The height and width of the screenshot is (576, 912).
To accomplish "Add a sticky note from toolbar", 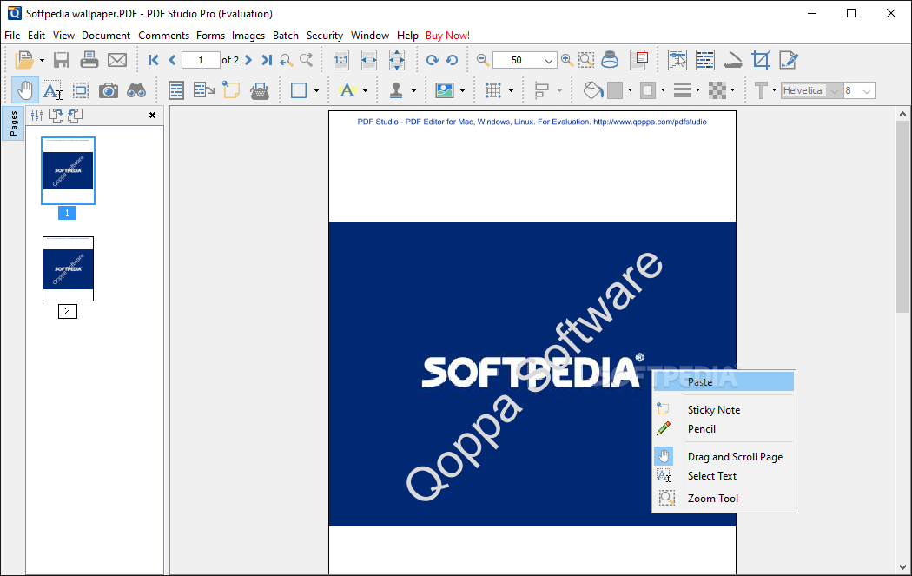I will click(x=232, y=90).
